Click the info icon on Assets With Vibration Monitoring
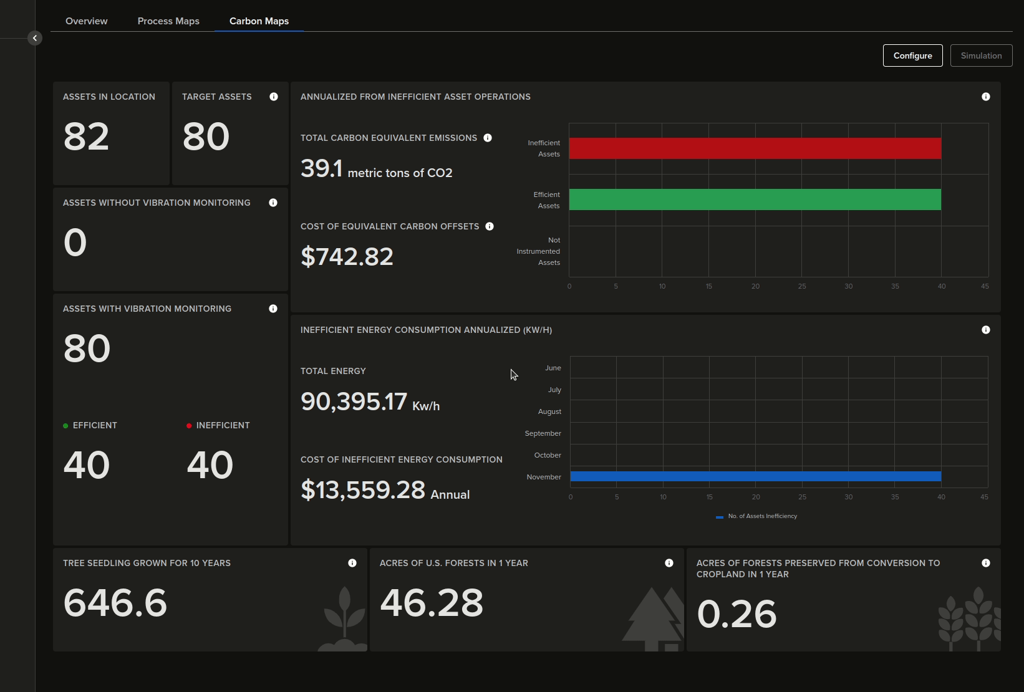The height and width of the screenshot is (692, 1024). 273,308
